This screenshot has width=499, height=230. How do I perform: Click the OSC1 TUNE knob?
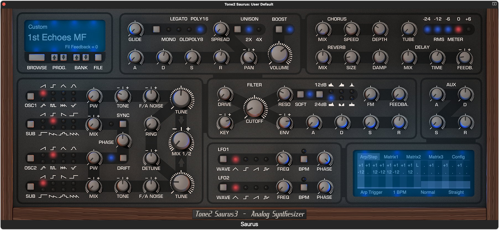click(x=181, y=98)
